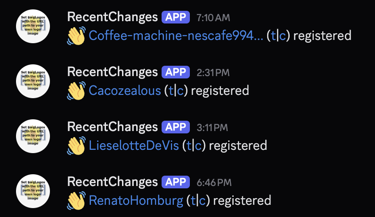Click the waving hand emoji before LieselotteDeVis
Viewport: 375px width, 217px height.
point(76,146)
